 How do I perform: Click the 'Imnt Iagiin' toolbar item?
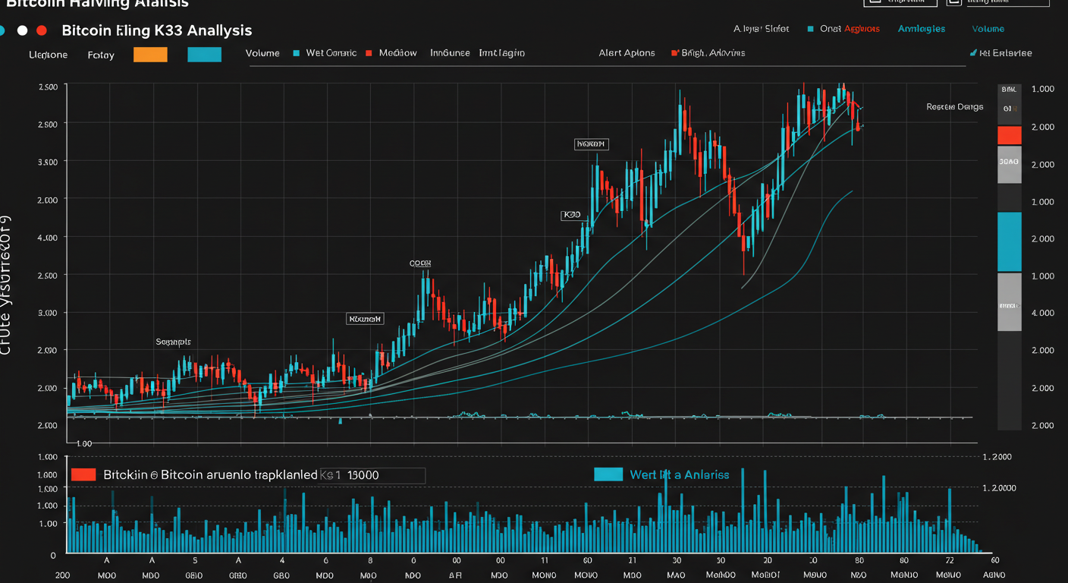point(501,53)
